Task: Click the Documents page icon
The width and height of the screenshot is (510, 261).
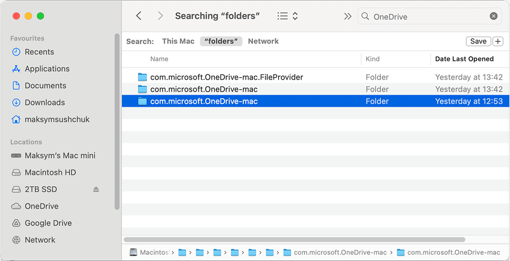Action: coord(16,86)
